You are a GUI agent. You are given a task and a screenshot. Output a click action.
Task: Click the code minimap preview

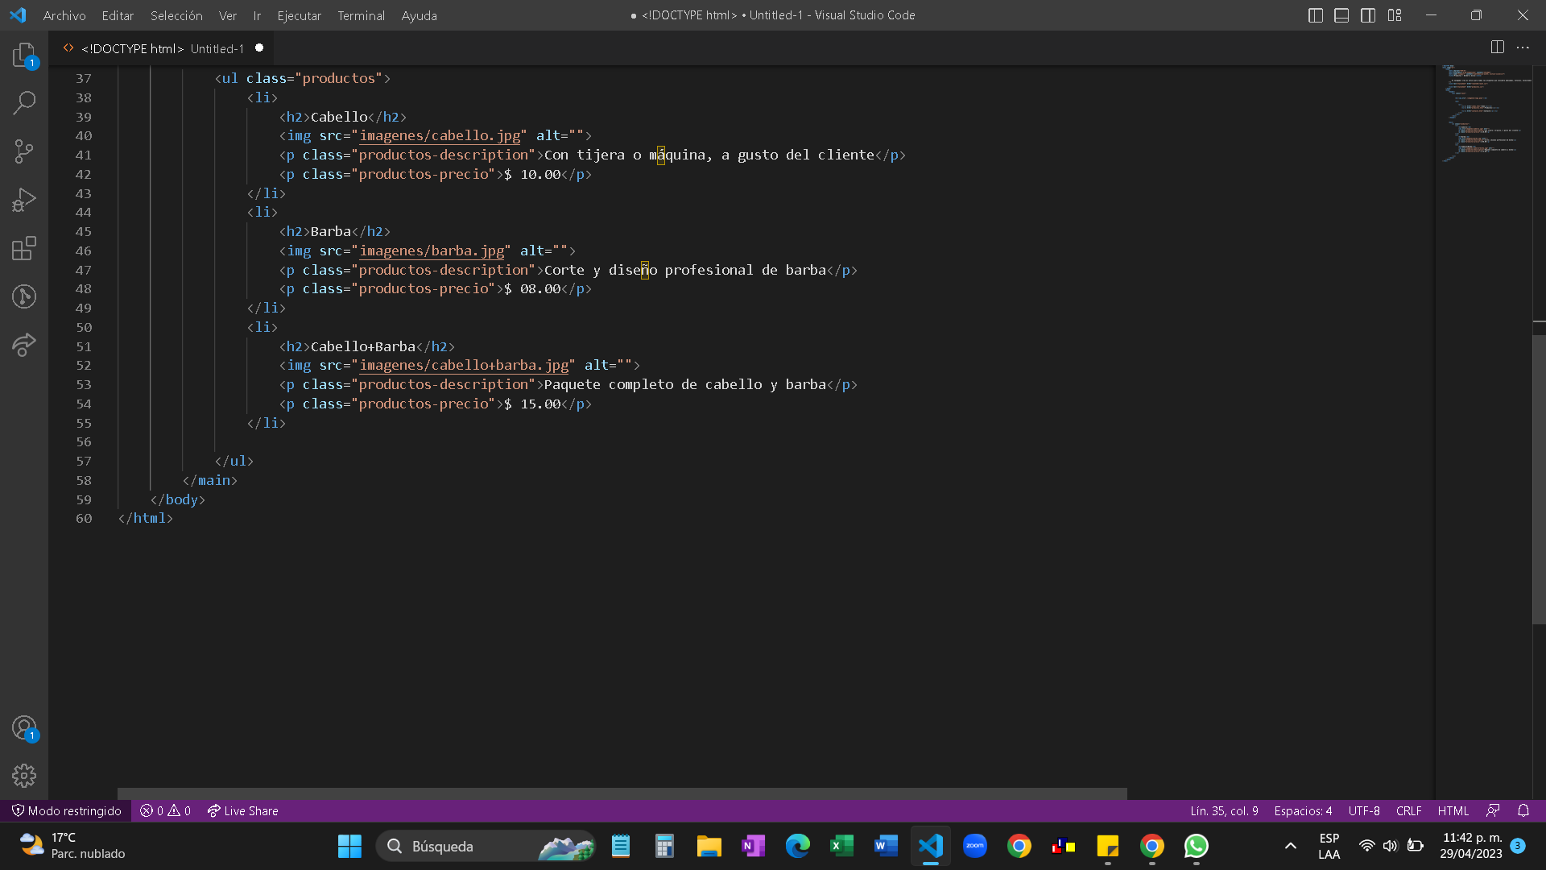(x=1486, y=113)
